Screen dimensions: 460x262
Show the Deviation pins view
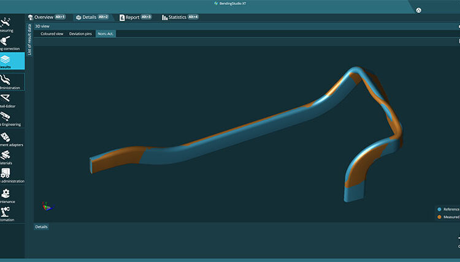pos(80,34)
